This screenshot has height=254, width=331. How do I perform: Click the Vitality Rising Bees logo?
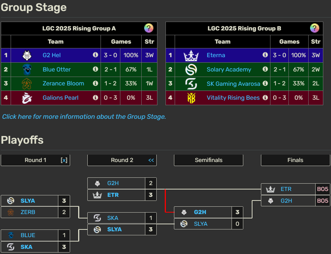pos(191,98)
